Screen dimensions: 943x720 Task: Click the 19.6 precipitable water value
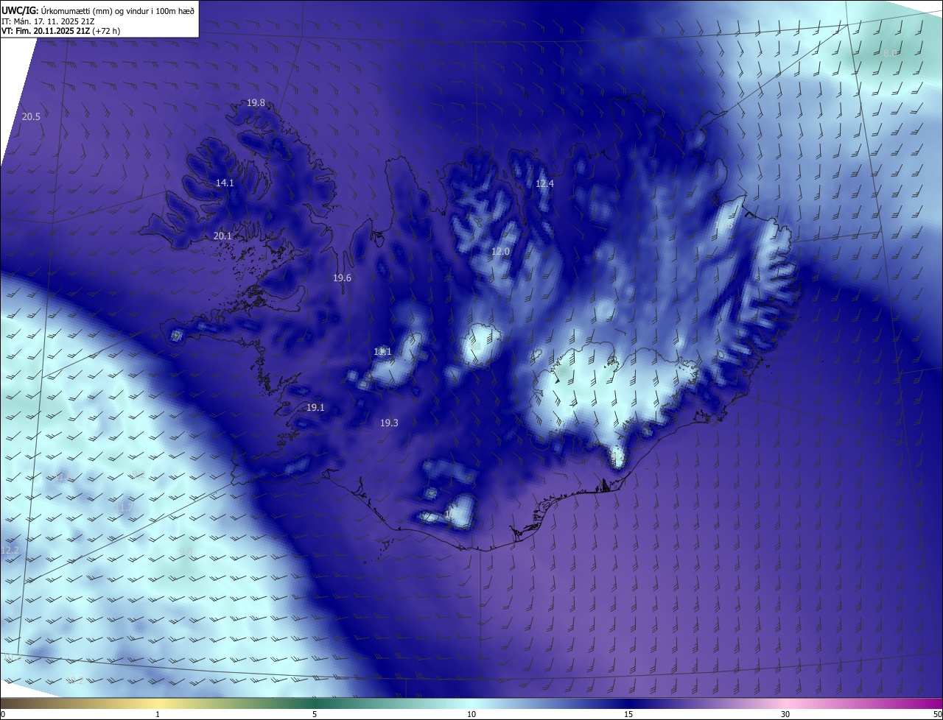[342, 278]
